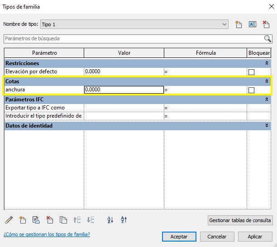Image resolution: width=277 pixels, height=247 pixels.
Task: Click the New Parameter icon in bottom toolbar
Action: pos(23,220)
